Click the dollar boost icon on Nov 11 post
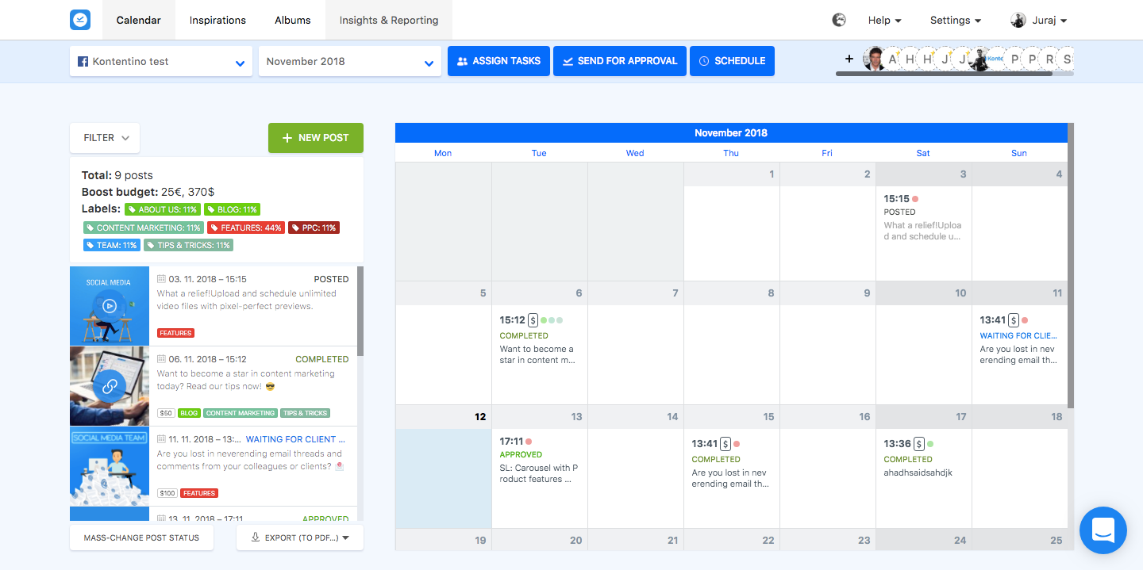 tap(1013, 320)
